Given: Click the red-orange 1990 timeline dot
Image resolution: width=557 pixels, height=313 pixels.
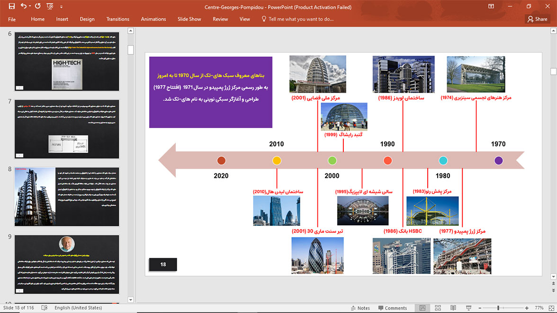Looking at the screenshot, I should tap(387, 161).
